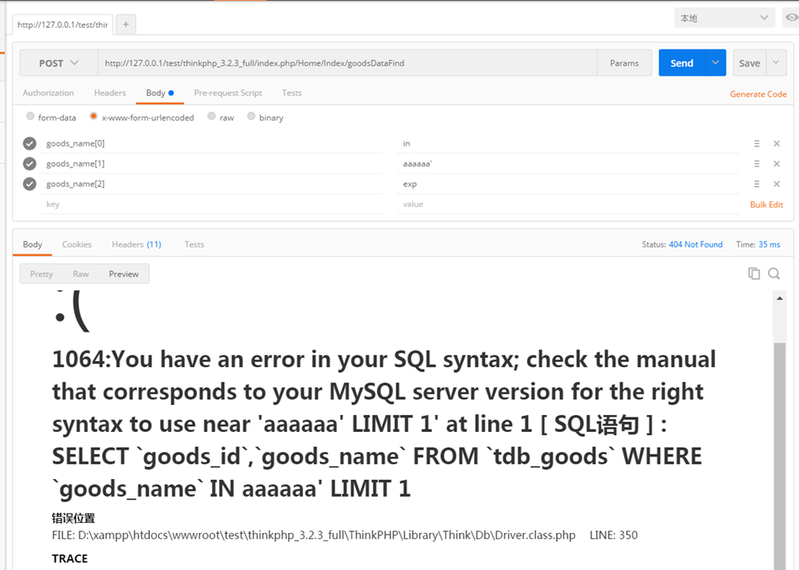Click the request URL field
799x570 pixels.
coord(347,62)
